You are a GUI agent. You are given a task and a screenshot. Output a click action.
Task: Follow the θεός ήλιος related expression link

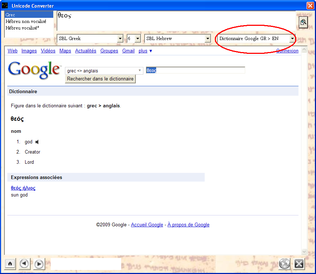pyautogui.click(x=23, y=188)
